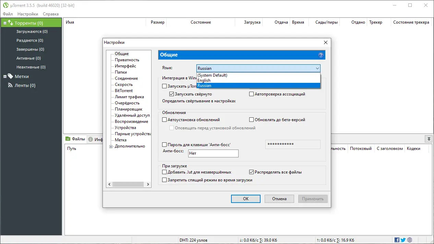Open Очерёдность settings page
The width and height of the screenshot is (434, 244).
pyautogui.click(x=127, y=103)
